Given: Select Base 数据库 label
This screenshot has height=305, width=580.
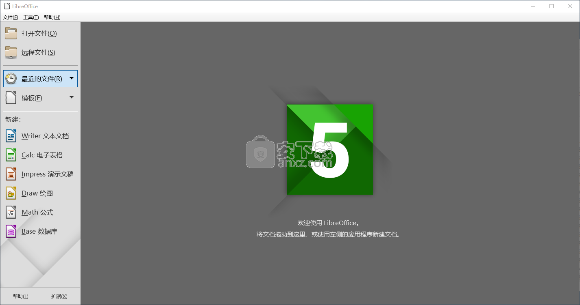Looking at the screenshot, I should (39, 231).
